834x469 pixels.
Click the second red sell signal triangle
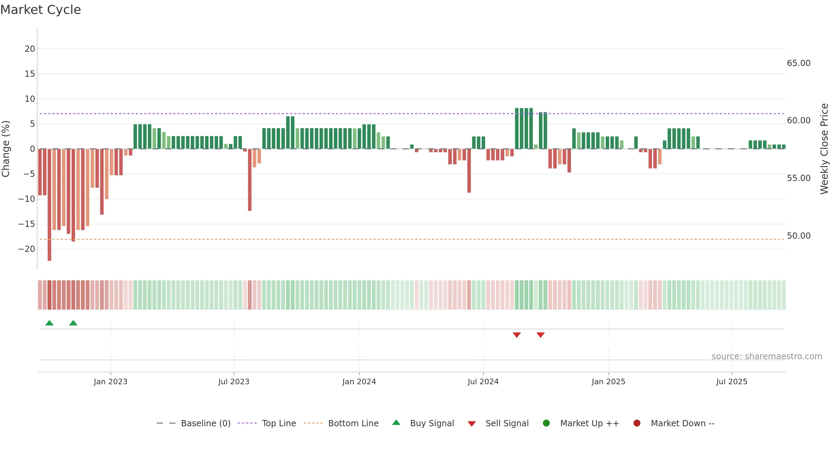tap(540, 335)
